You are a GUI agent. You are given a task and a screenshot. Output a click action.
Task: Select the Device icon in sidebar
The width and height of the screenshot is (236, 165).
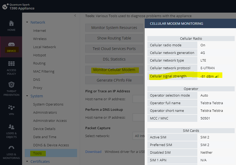[11, 44]
